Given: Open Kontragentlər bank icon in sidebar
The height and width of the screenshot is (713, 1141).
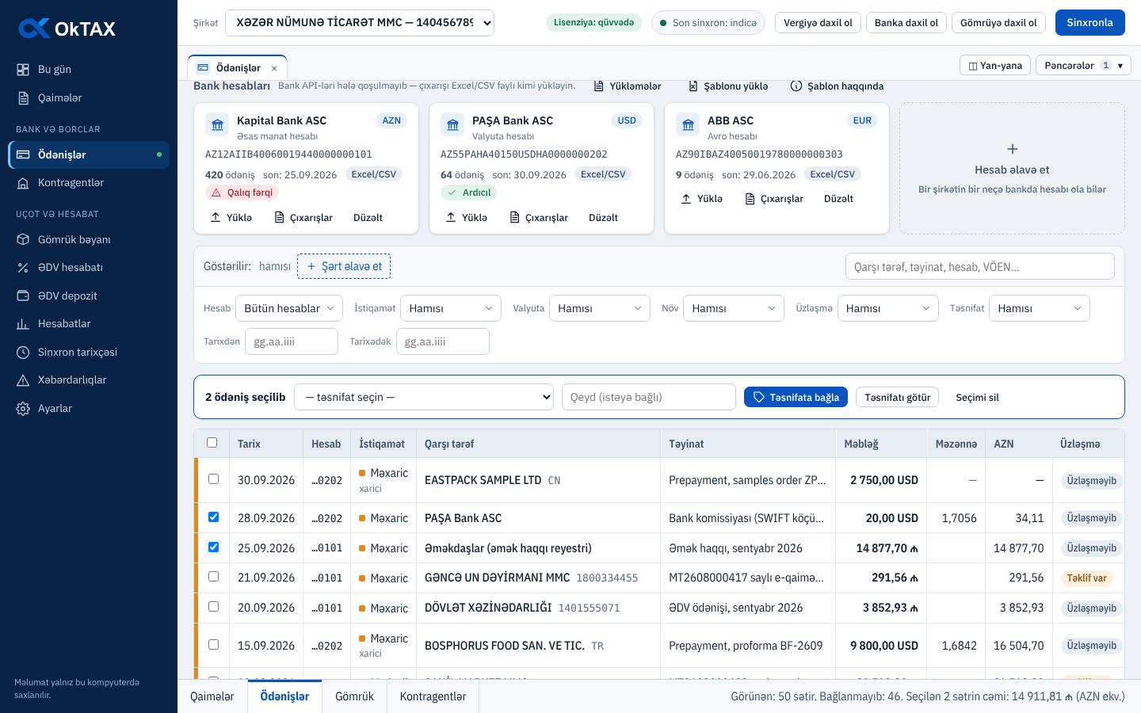Looking at the screenshot, I should (23, 183).
